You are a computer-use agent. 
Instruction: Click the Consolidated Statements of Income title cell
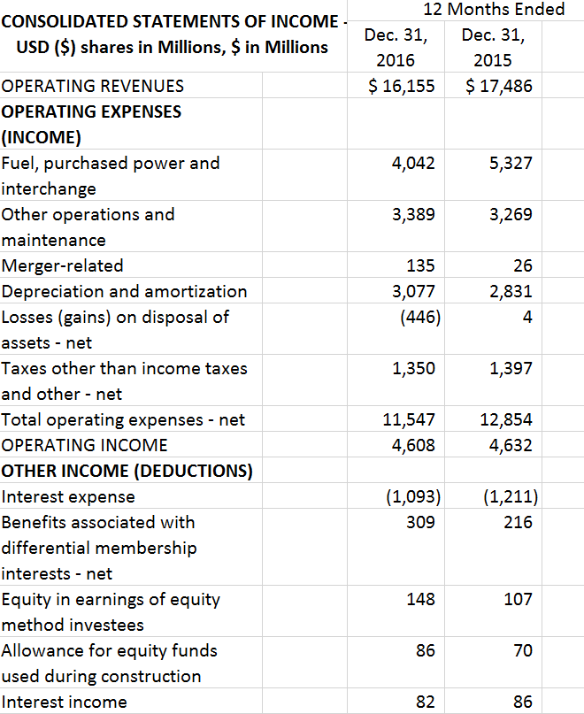pyautogui.click(x=173, y=35)
